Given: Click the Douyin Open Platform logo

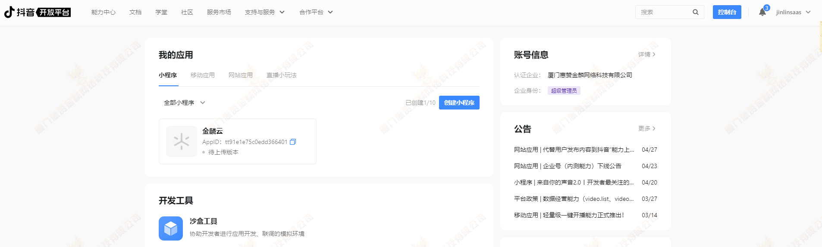Looking at the screenshot, I should coord(38,12).
